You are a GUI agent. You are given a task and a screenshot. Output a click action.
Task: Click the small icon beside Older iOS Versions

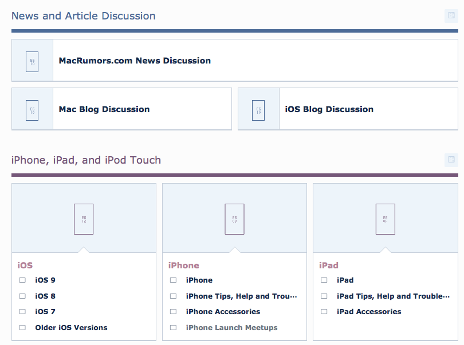22,328
